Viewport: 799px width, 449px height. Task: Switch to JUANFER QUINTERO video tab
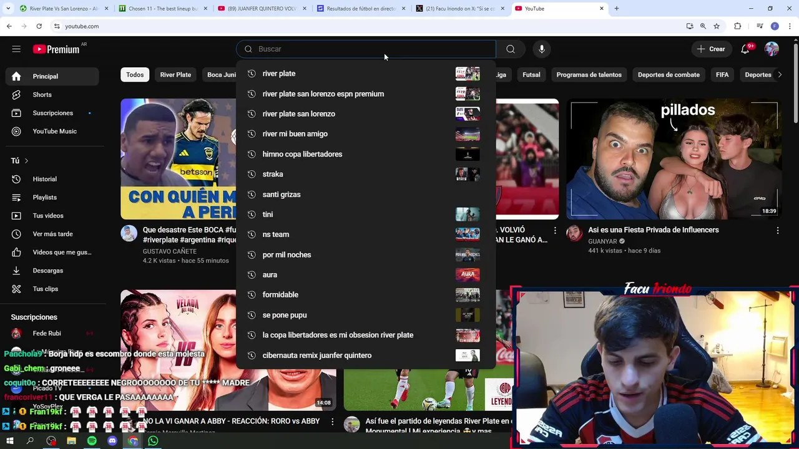point(262,9)
